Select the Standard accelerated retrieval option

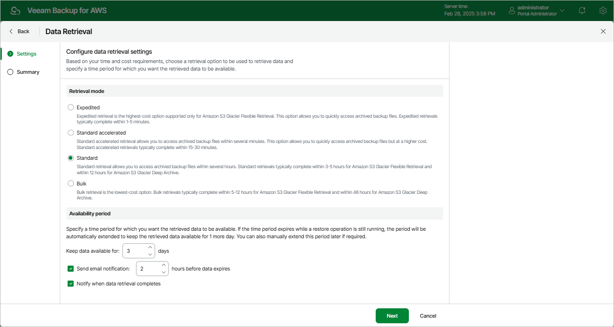click(71, 133)
